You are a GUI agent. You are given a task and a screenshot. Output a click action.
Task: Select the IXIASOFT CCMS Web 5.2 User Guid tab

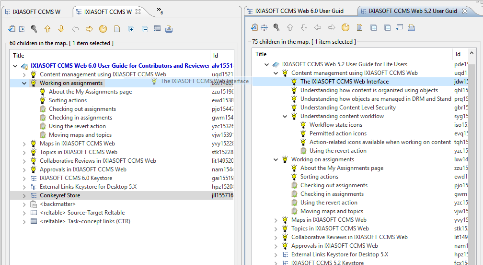point(413,11)
